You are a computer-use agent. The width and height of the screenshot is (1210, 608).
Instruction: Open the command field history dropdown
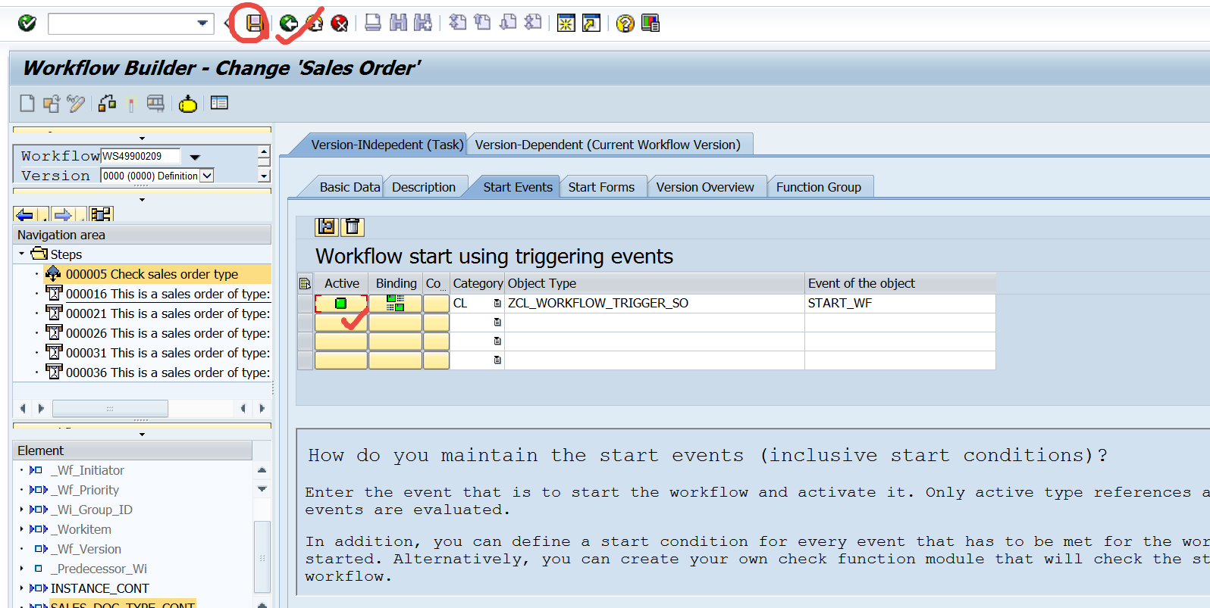202,23
